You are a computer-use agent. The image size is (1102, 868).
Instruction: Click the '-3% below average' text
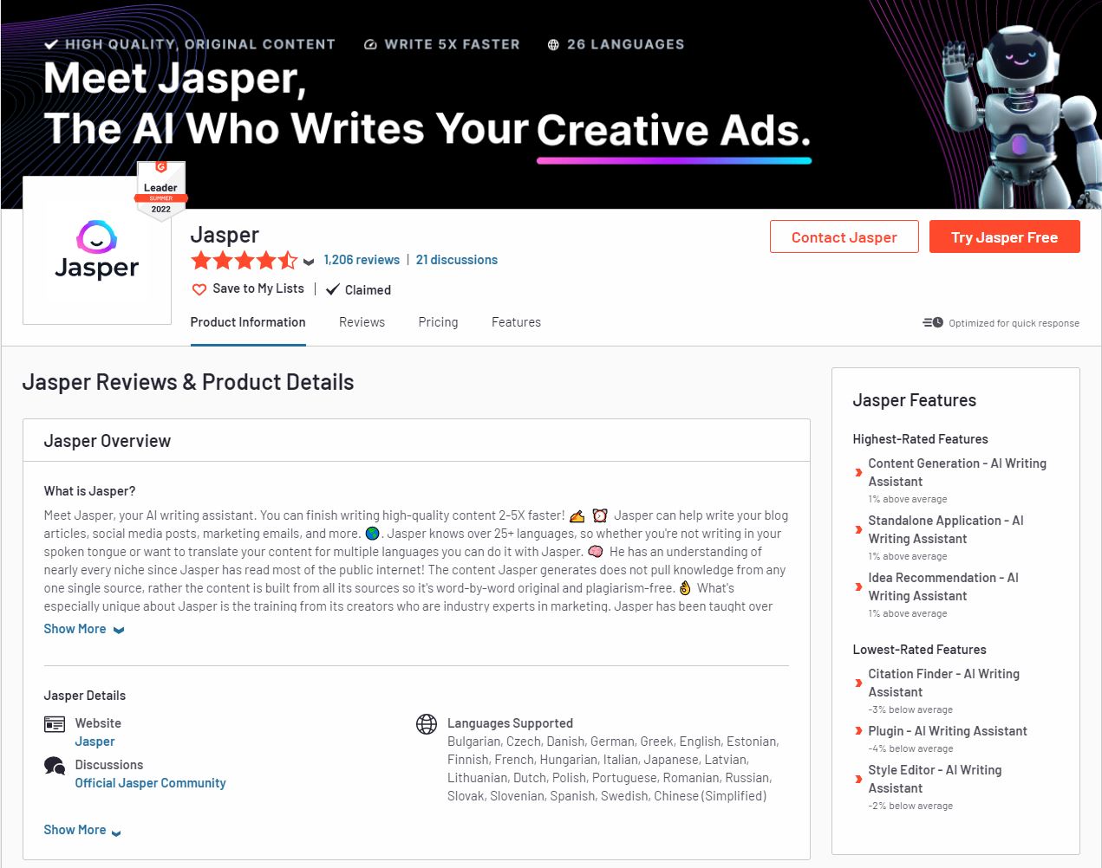(910, 709)
